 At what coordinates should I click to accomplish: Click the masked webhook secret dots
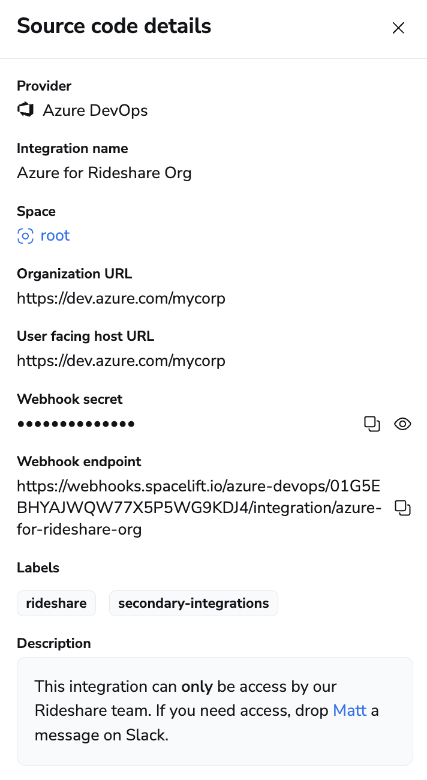point(76,424)
